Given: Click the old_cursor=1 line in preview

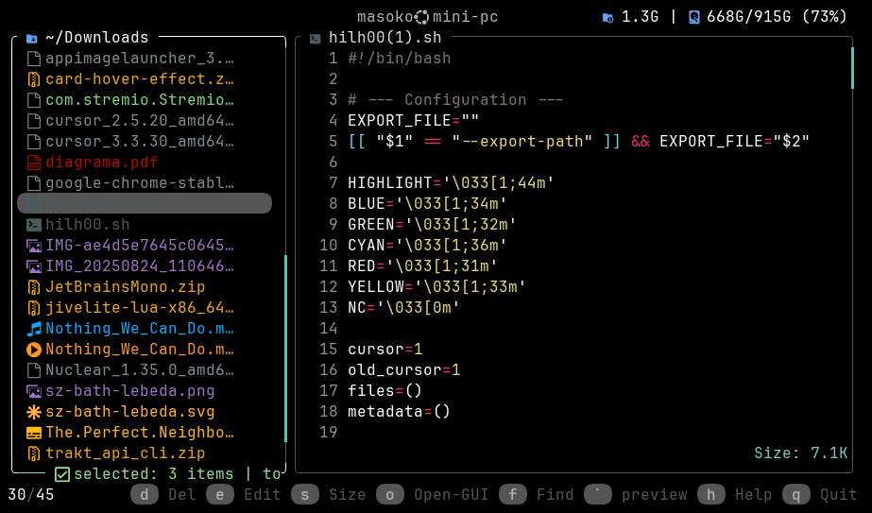Looking at the screenshot, I should (x=404, y=370).
